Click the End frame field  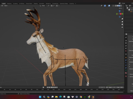pyautogui.click(x=120, y=87)
